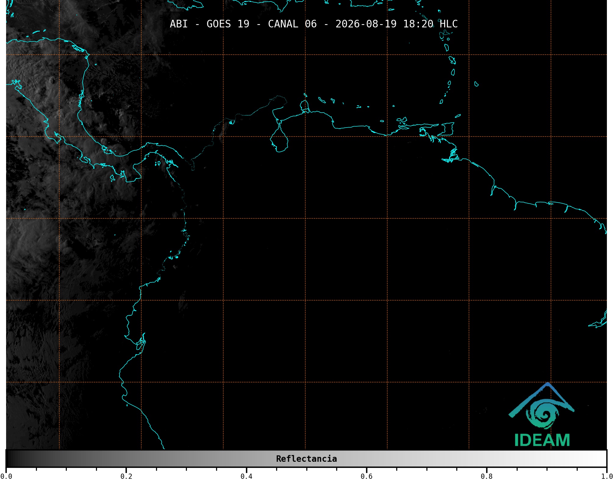Click the "0.4" colorbar tick label
The image size is (613, 480).
pyautogui.click(x=246, y=476)
